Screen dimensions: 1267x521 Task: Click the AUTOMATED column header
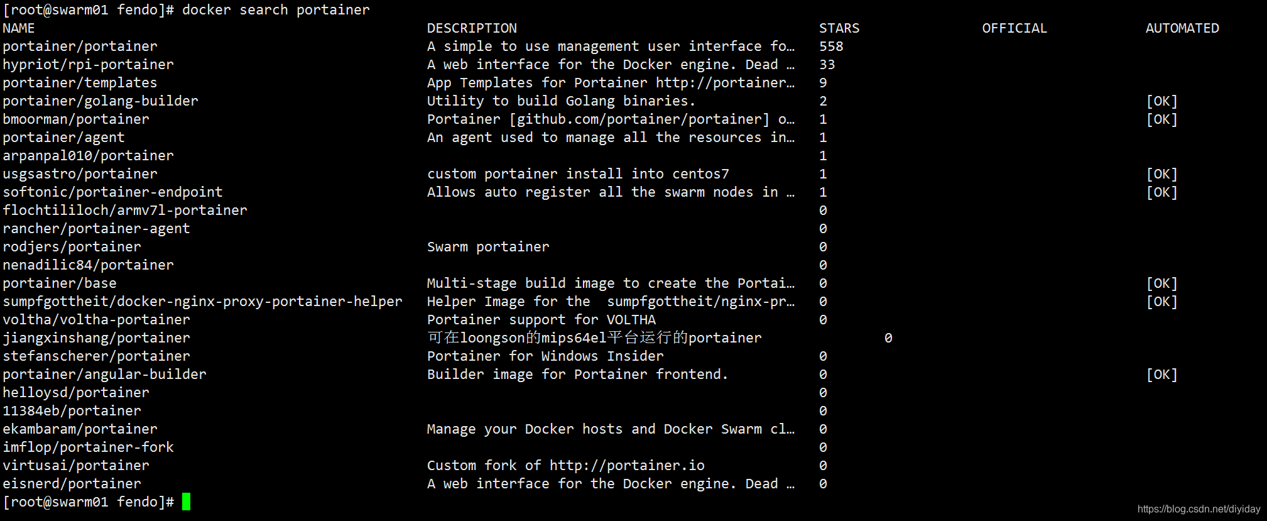pos(1182,28)
